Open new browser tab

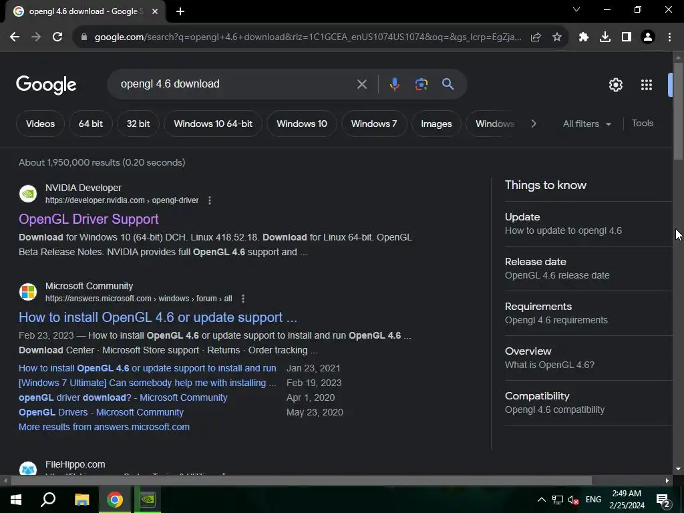pyautogui.click(x=180, y=11)
